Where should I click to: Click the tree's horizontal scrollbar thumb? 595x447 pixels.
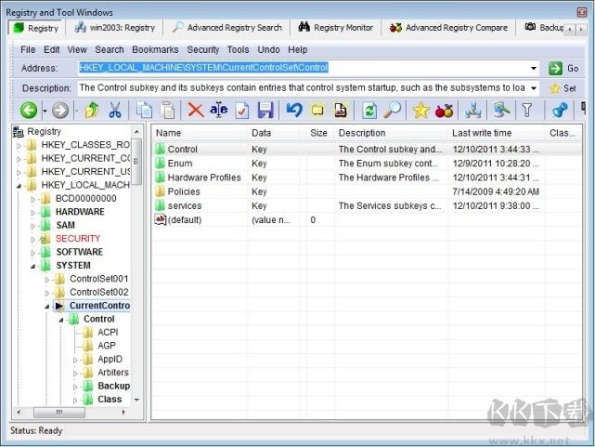[58, 412]
